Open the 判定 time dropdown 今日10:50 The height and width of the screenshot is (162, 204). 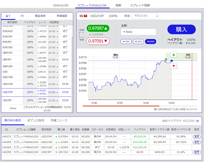coord(146,16)
